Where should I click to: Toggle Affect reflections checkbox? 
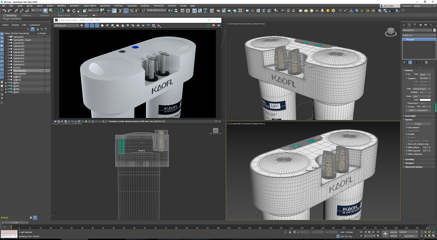point(407,154)
